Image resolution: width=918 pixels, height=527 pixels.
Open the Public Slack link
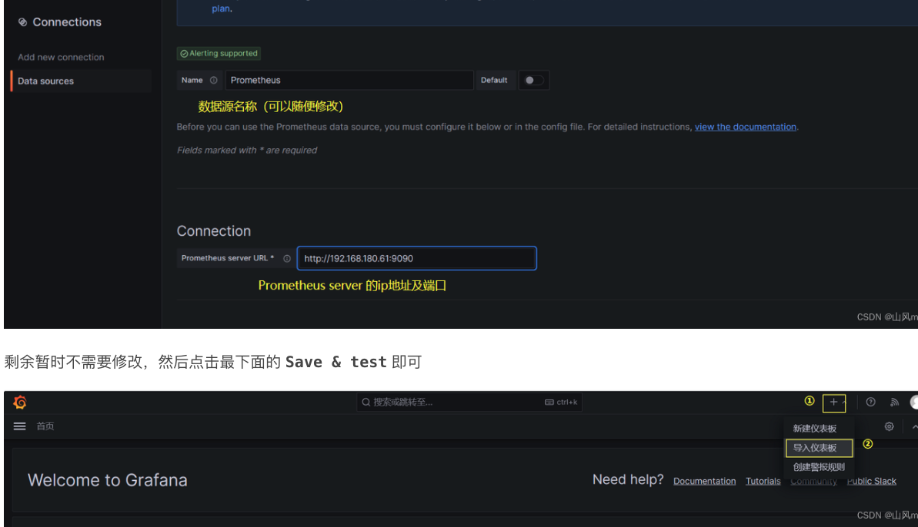pyautogui.click(x=871, y=481)
